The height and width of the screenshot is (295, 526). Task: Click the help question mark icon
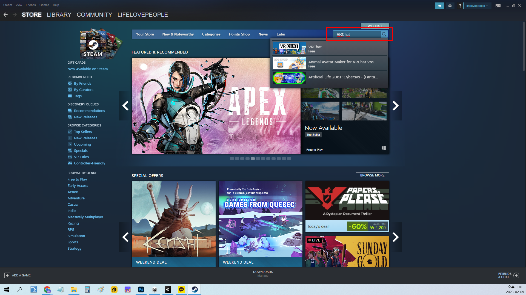click(x=460, y=6)
